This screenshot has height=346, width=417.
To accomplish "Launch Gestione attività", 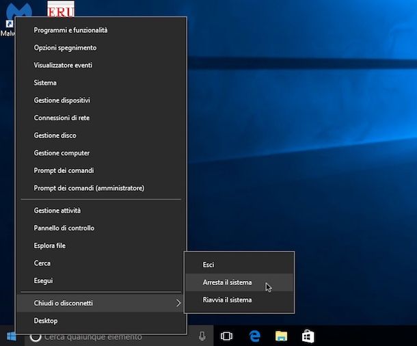I will [101, 211].
